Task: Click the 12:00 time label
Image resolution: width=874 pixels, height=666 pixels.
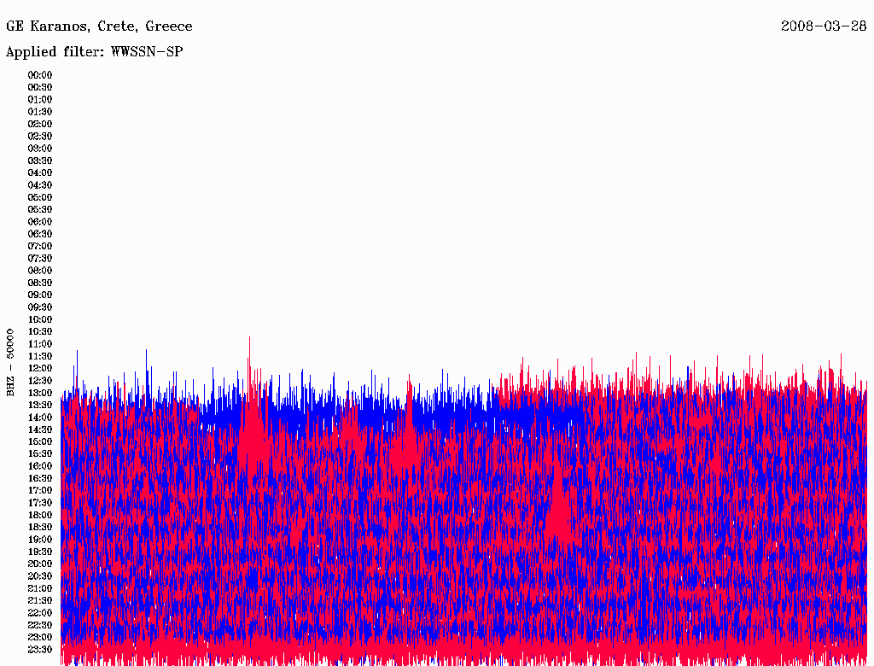Action: (x=40, y=368)
